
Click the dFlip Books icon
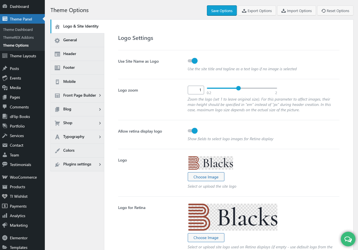click(x=5, y=117)
